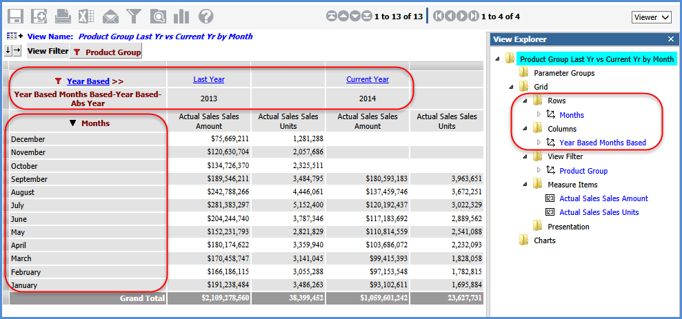The width and height of the screenshot is (682, 319).
Task: Collapse the Rows folder in View Explorer
Action: point(526,101)
